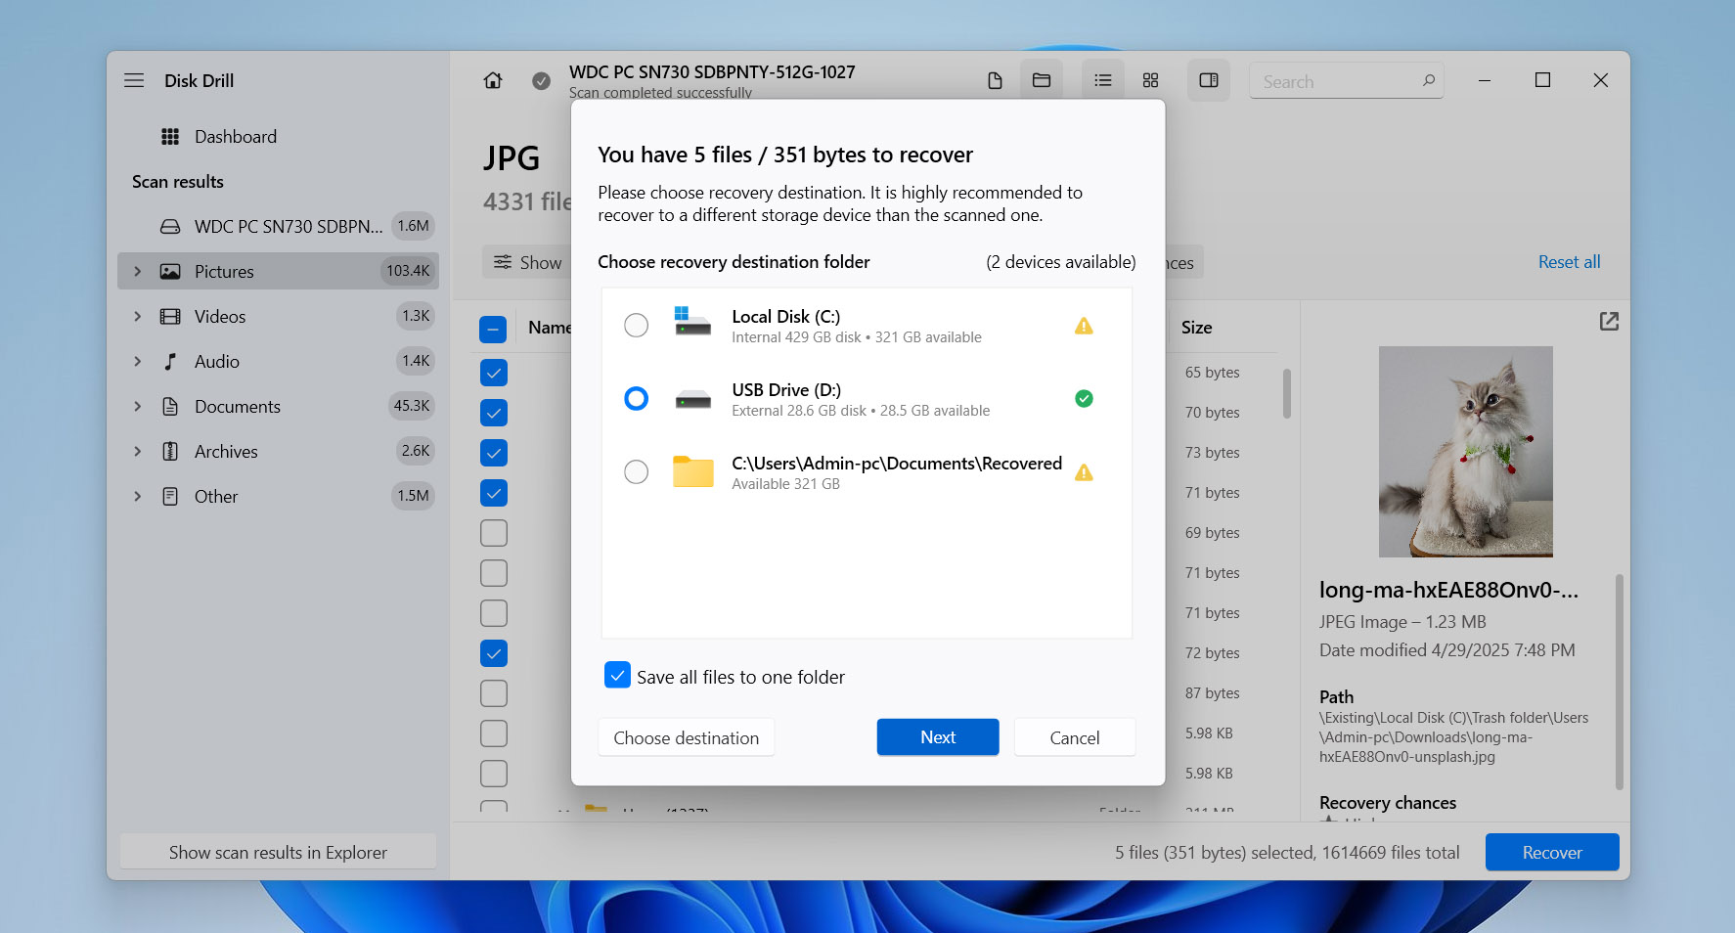The height and width of the screenshot is (933, 1735).
Task: Go to the home screen icon
Action: (x=493, y=80)
